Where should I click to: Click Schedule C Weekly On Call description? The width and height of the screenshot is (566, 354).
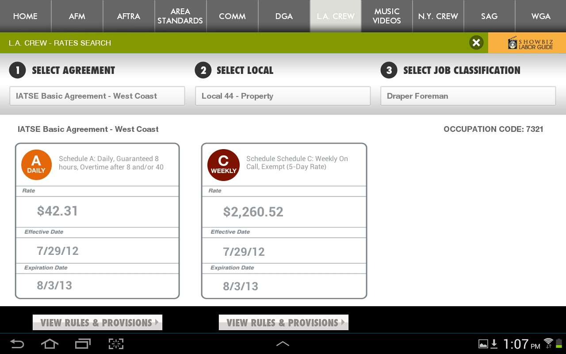(297, 162)
